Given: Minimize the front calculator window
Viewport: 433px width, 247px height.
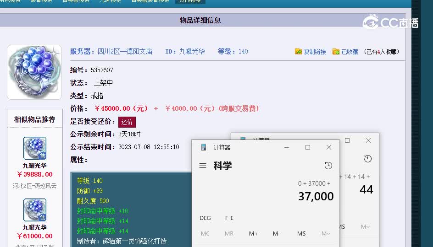Looking at the screenshot, I should pyautogui.click(x=287, y=147).
